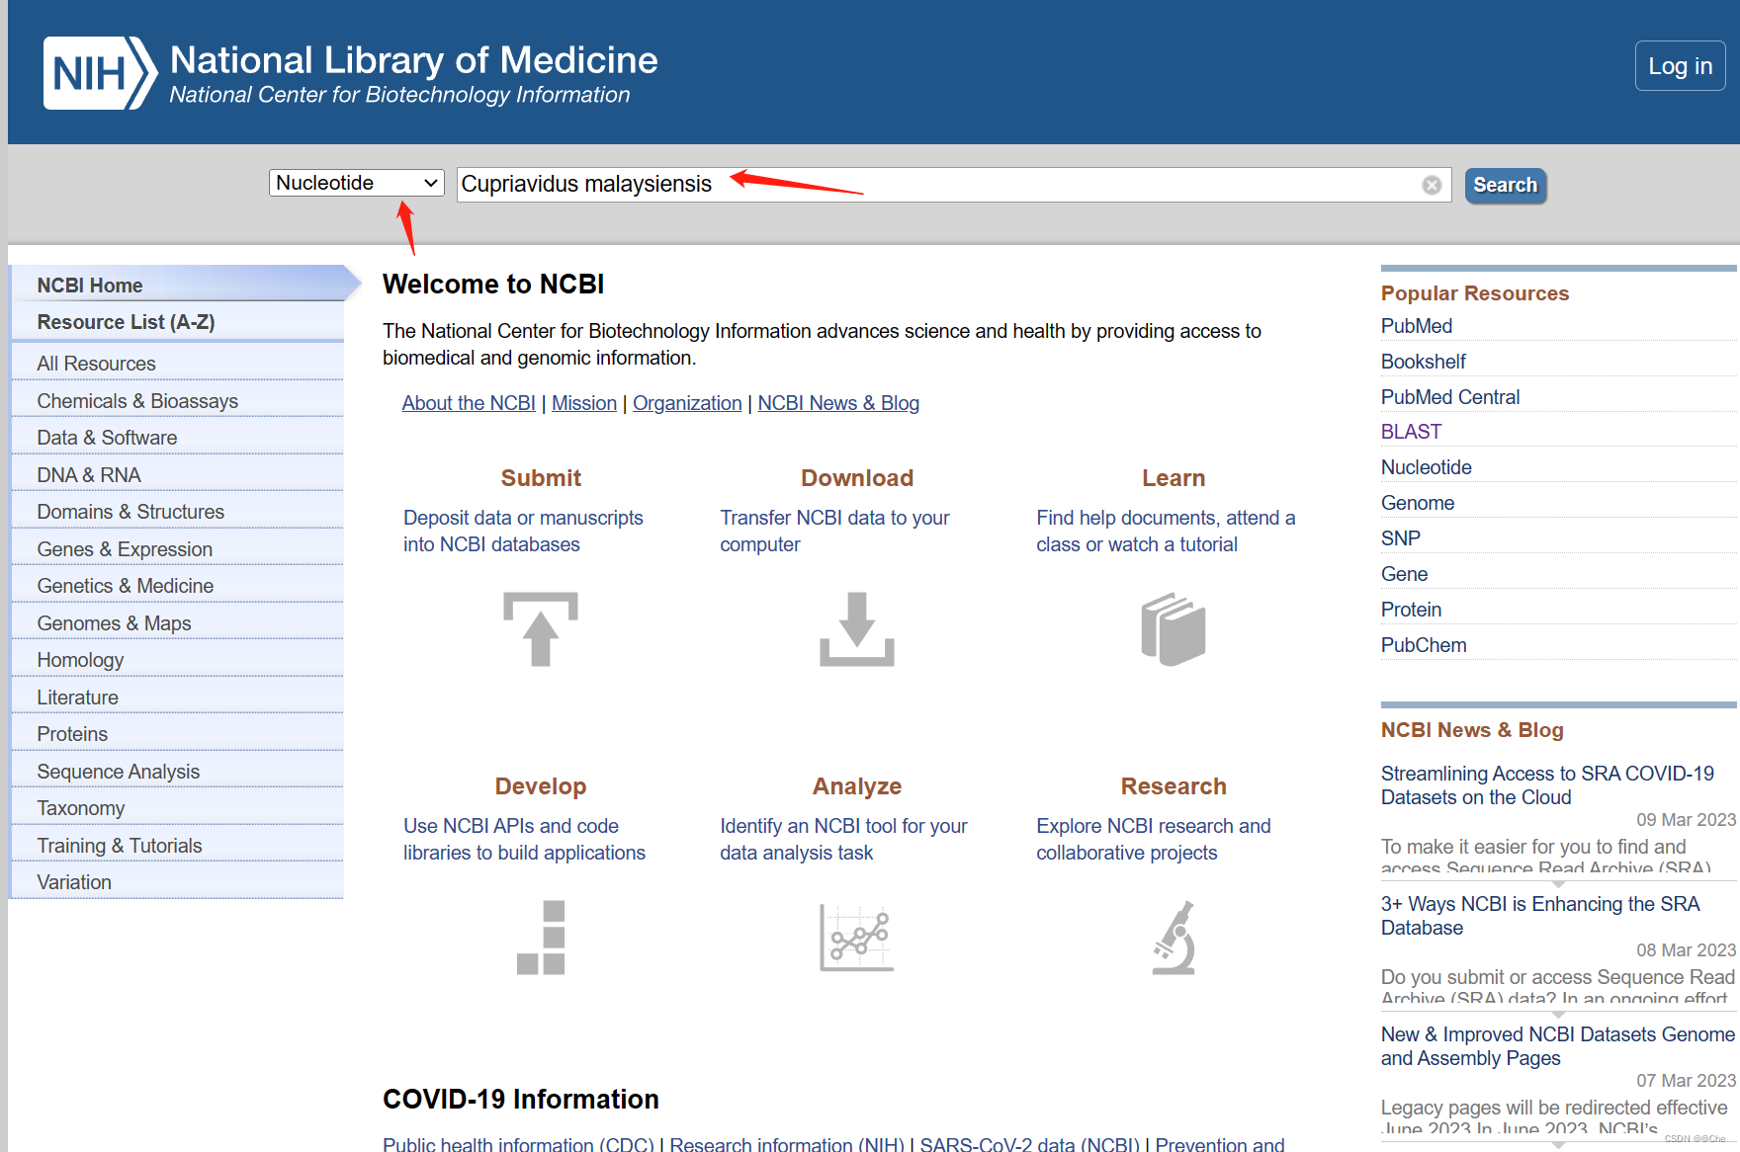Screen dimensions: 1740x1152
Task: Click the Learn heading
Action: 1174,478
